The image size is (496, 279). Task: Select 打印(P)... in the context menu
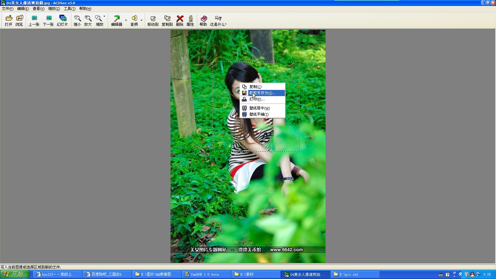(257, 99)
